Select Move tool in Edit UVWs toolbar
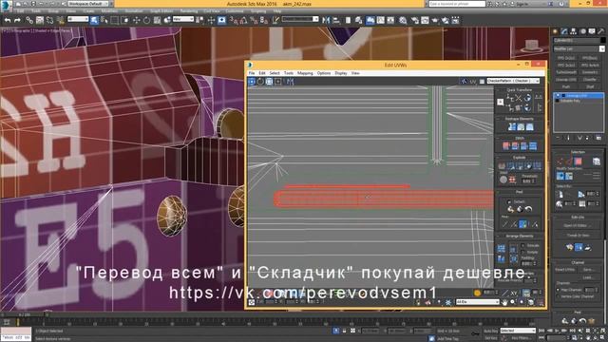608x342 pixels. (x=252, y=82)
